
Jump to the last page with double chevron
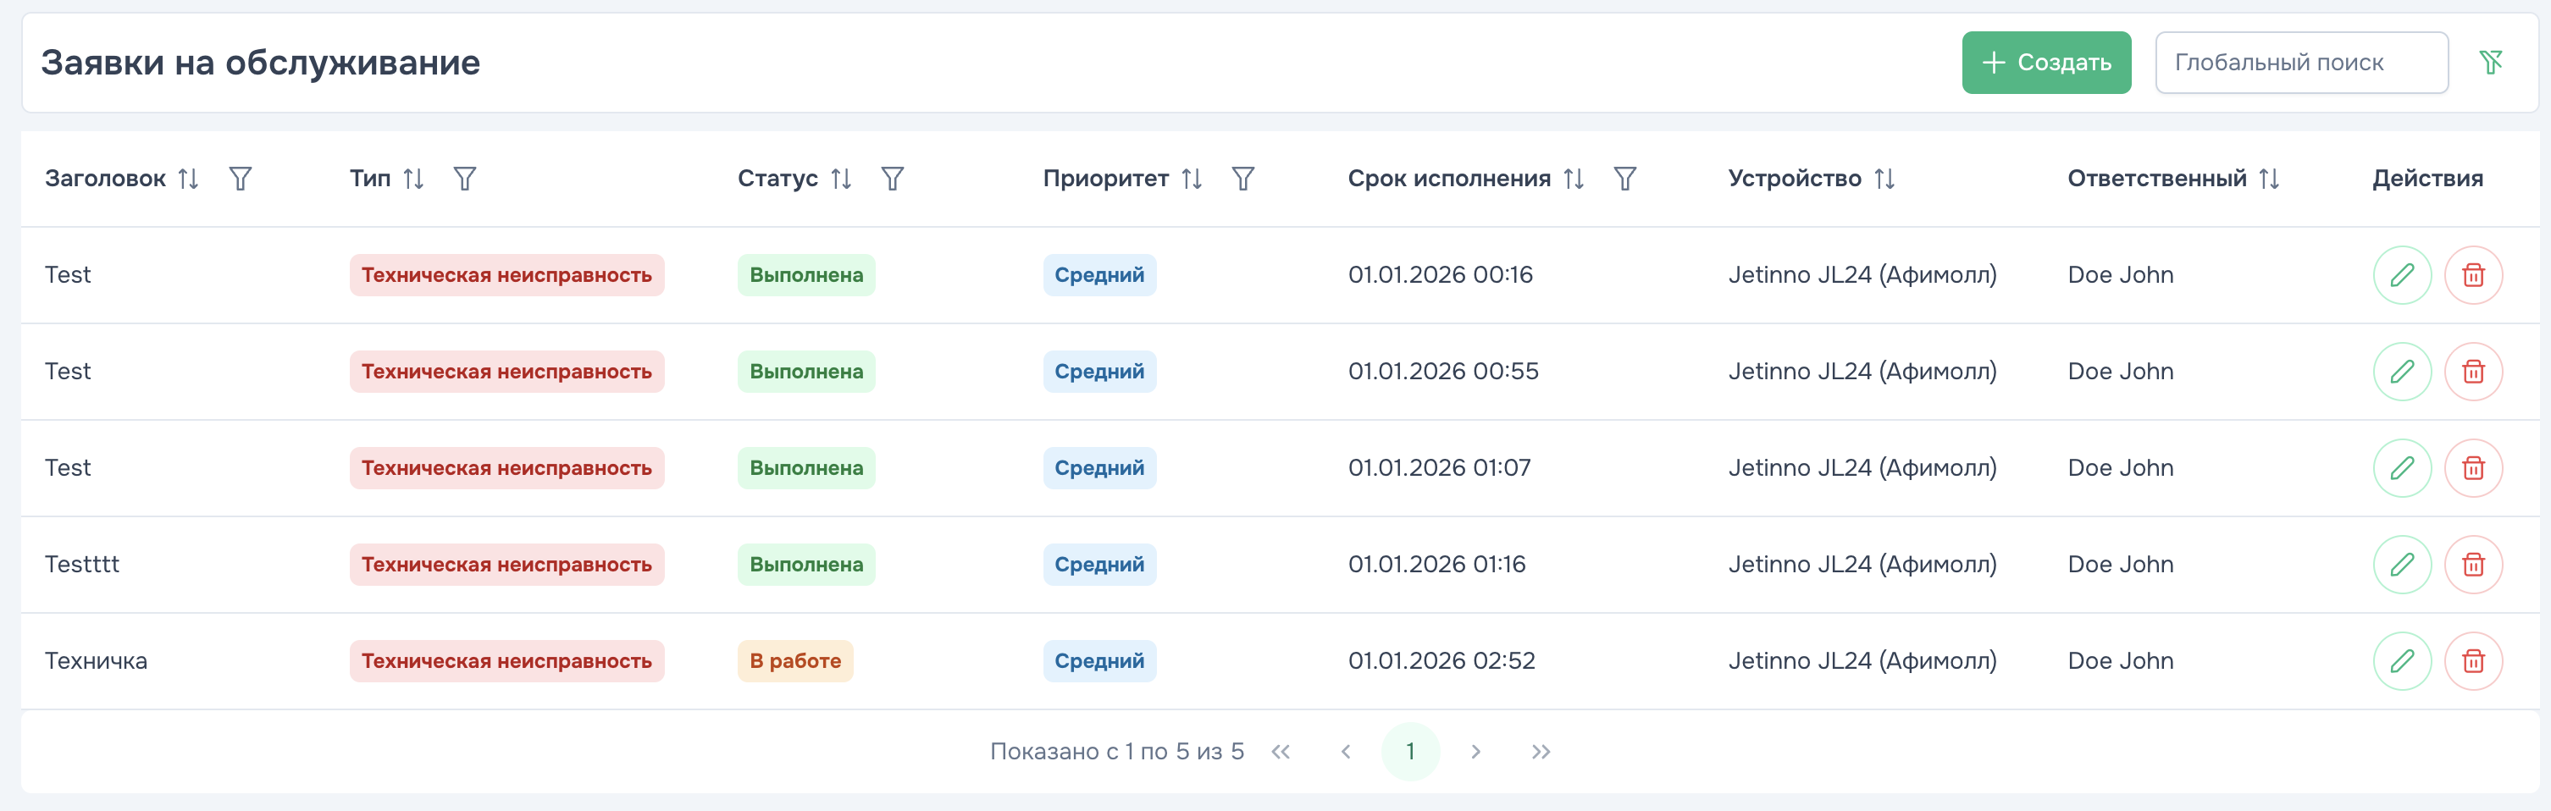tap(1541, 751)
